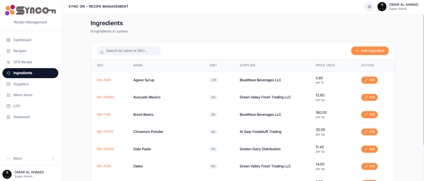
Task: Focus the search by name or SKU field
Action: [x=129, y=51]
